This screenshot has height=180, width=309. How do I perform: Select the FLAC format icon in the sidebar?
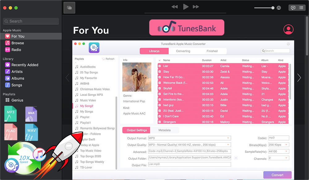coord(10,132)
